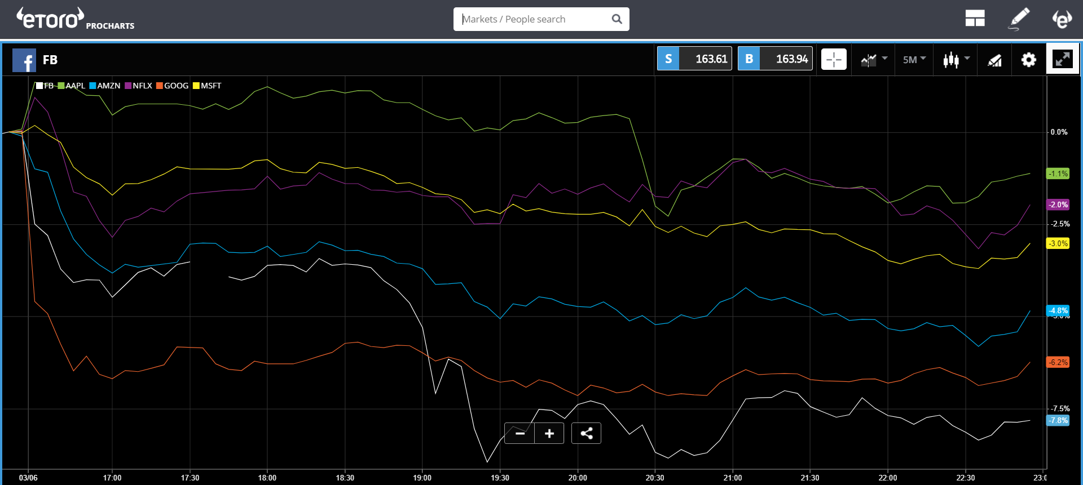Open the studies and drawing indicators tool

(994, 60)
